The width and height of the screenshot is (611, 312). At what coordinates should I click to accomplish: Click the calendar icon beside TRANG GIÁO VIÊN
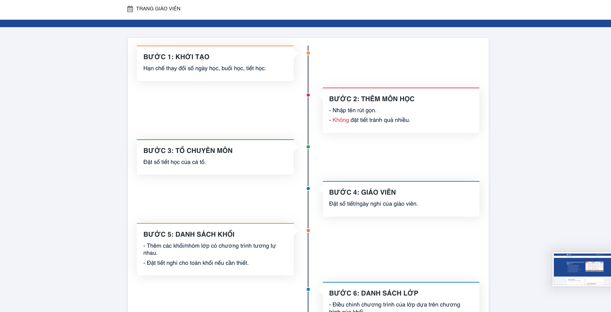click(130, 9)
